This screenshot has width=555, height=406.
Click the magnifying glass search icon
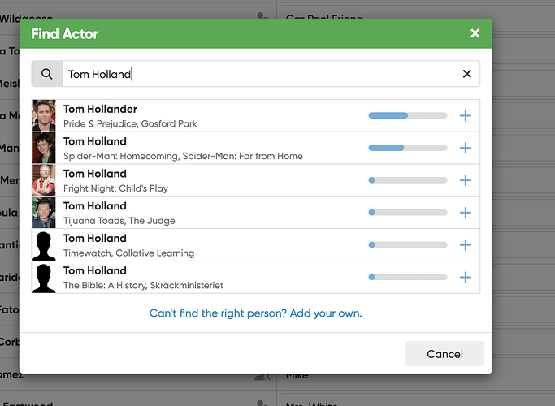[47, 74]
